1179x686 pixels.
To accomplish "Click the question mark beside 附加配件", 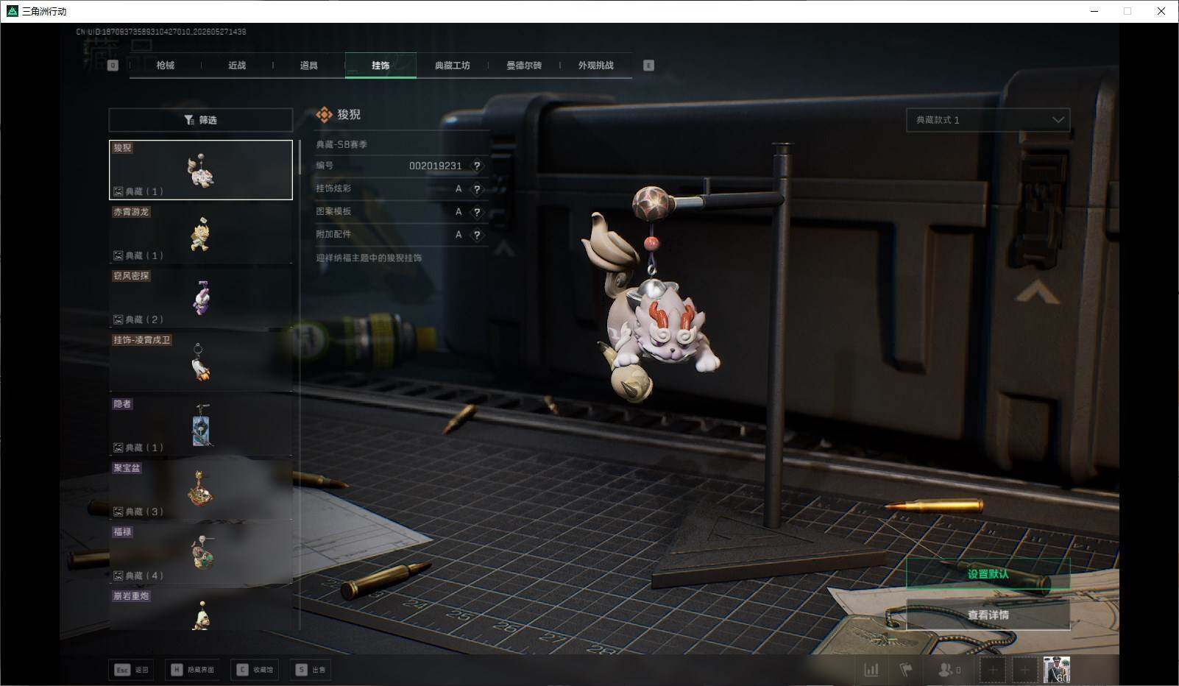I will pyautogui.click(x=477, y=235).
